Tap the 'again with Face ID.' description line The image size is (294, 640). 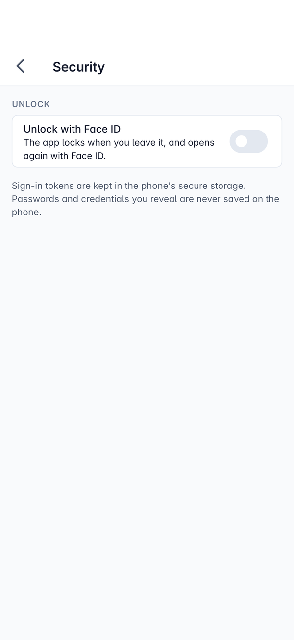point(65,156)
